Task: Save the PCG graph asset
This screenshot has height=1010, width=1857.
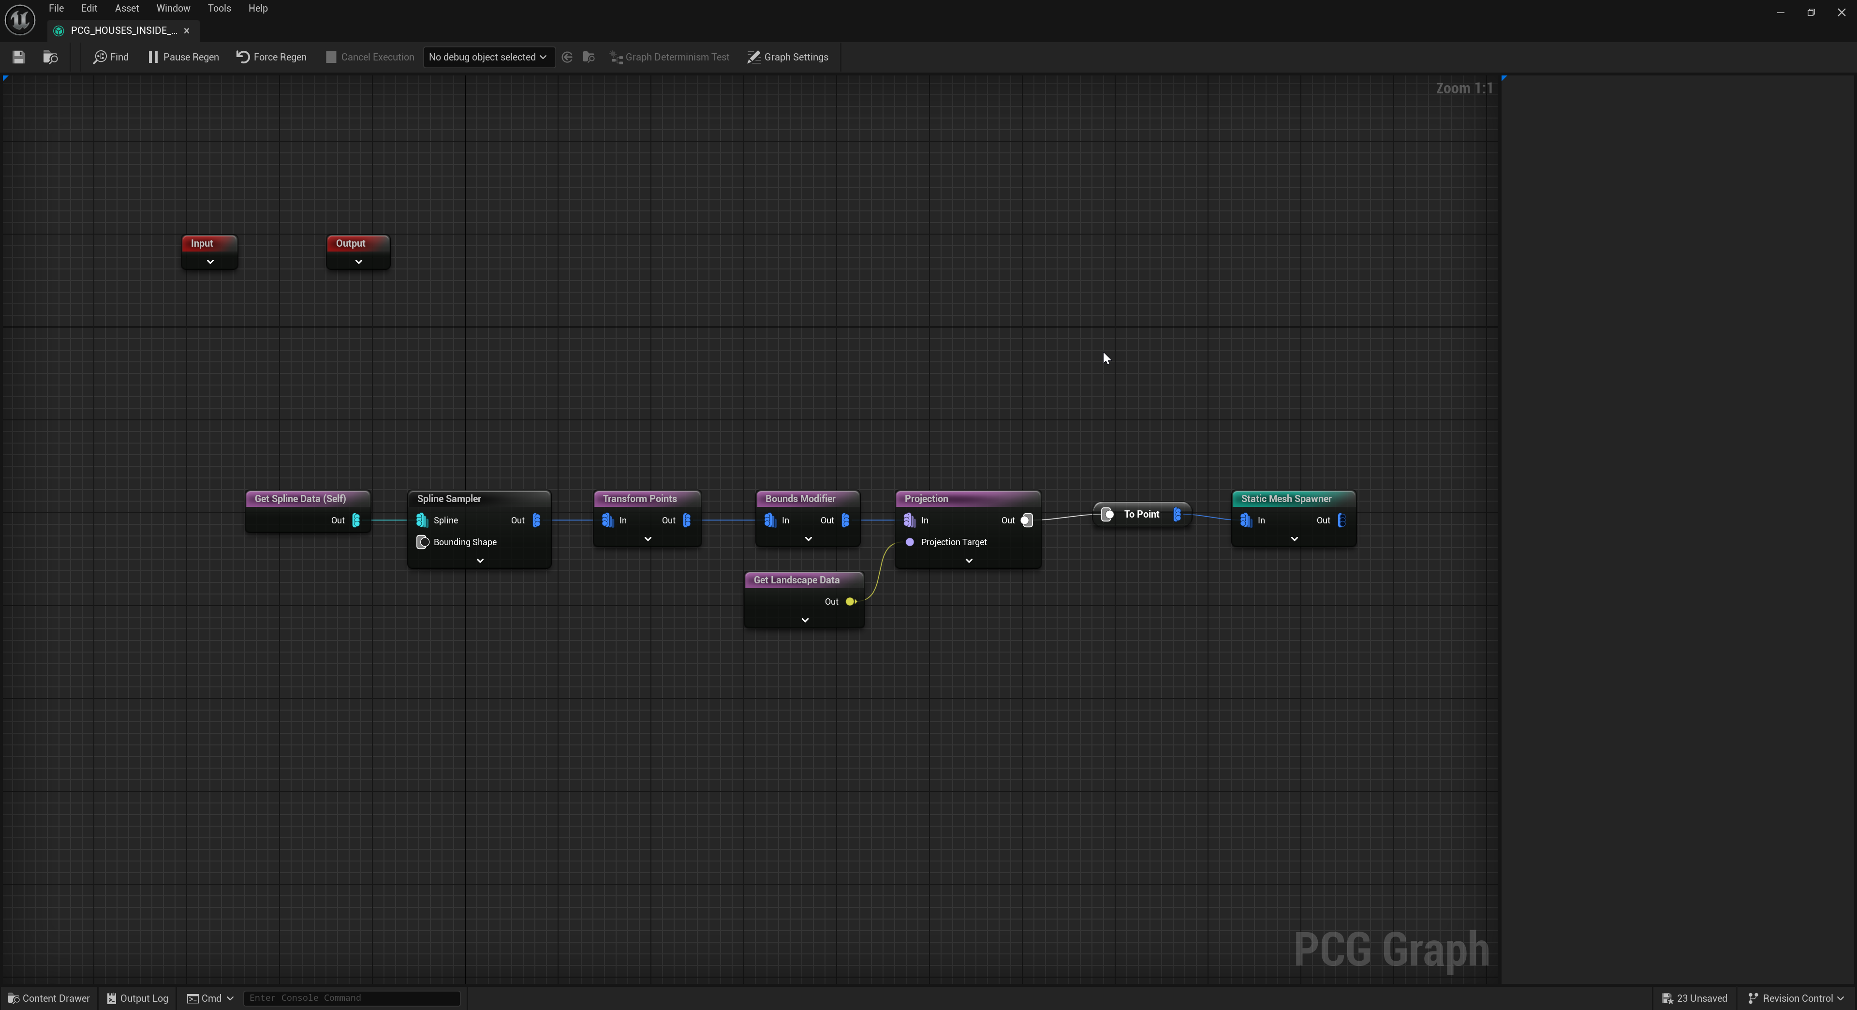Action: click(x=18, y=57)
